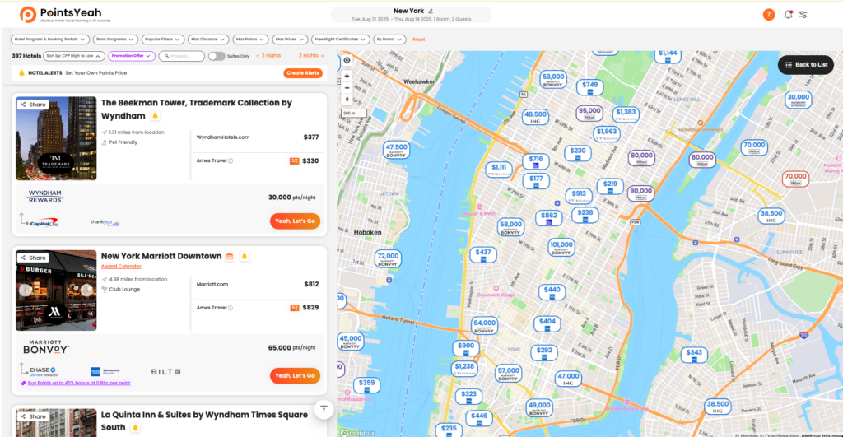Screen dimensions: 843x437
Task: Set alert bell for New York Marriott Downtown
Action: [244, 257]
